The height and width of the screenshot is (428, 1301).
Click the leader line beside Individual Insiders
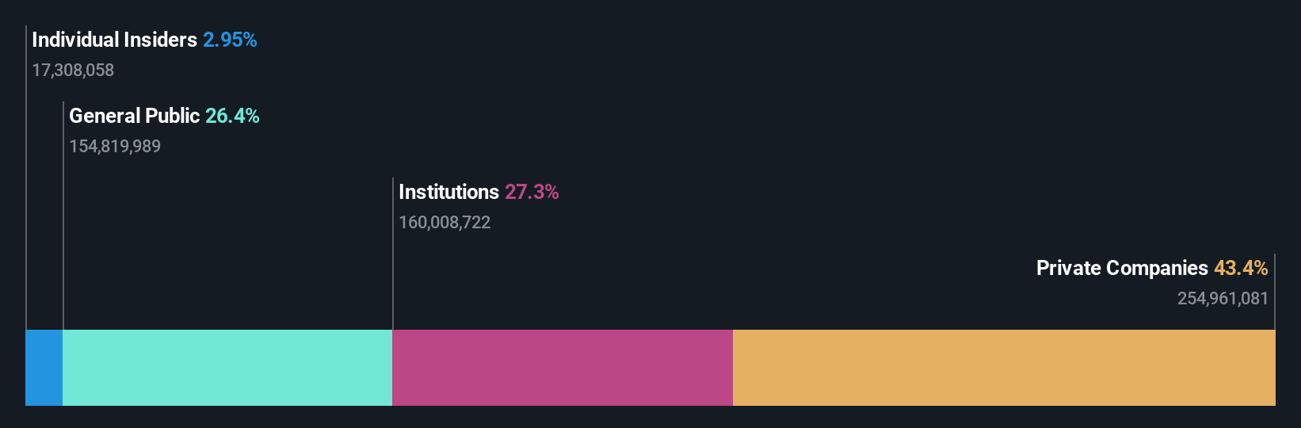(x=26, y=178)
